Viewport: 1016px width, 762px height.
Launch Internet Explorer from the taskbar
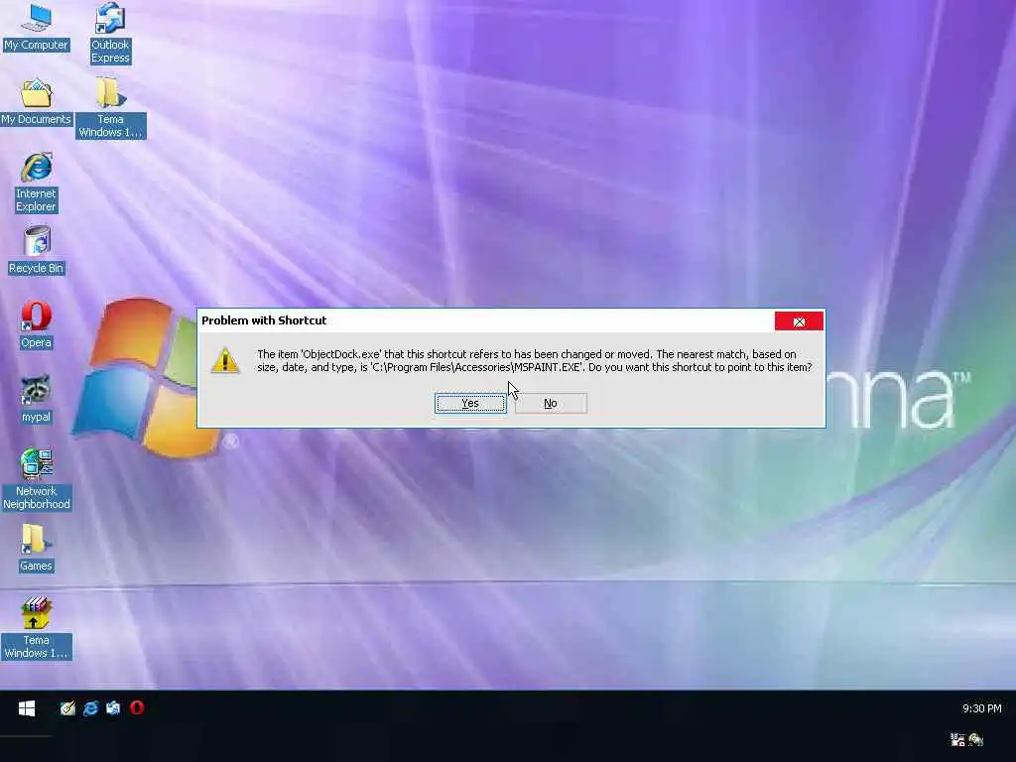click(90, 708)
